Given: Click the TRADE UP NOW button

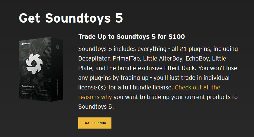Looking at the screenshot, I should pos(95,123).
